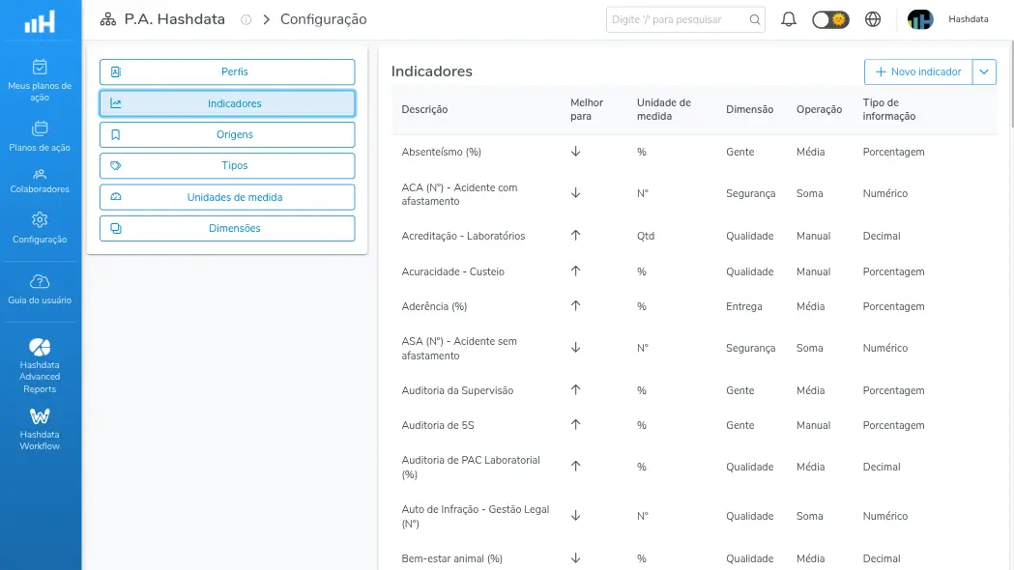
Task: Click the Hashdata logo in sidebar
Action: click(40, 22)
